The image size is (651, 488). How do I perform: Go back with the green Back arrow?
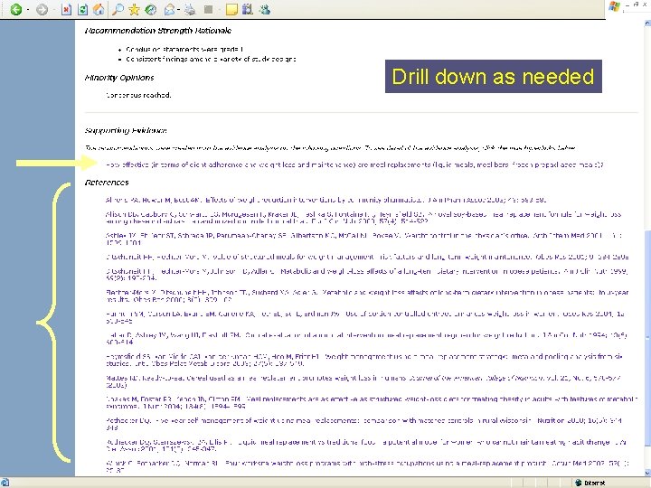point(16,9)
